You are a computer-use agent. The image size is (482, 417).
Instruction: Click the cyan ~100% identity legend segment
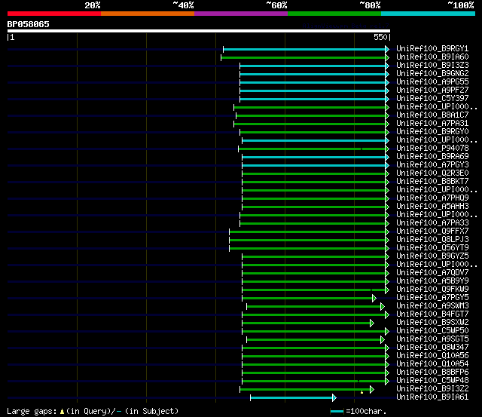[429, 14]
